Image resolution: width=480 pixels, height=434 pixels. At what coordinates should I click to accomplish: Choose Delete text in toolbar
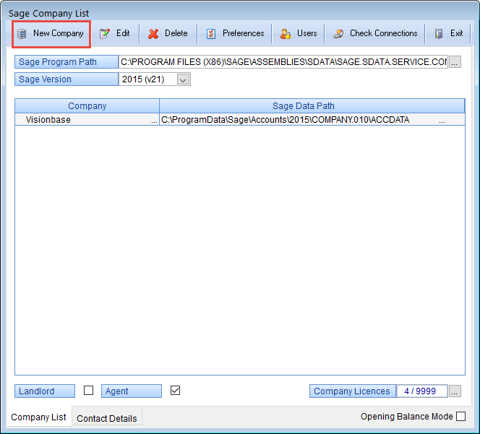(x=176, y=33)
